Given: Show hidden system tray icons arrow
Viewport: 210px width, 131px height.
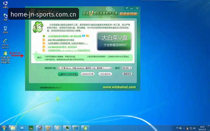Looking at the screenshot, I should coord(184,128).
